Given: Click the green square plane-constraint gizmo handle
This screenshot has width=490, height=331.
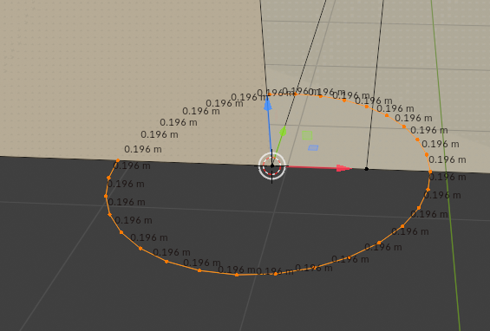Looking at the screenshot, I should (x=307, y=135).
